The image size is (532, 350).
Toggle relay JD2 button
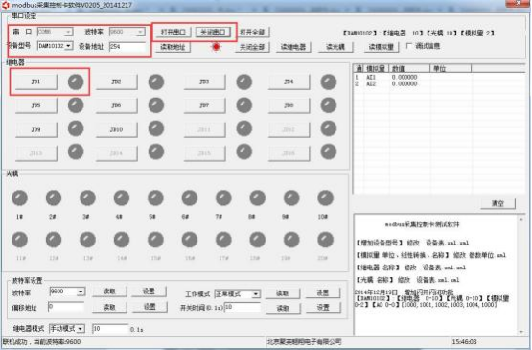116,82
